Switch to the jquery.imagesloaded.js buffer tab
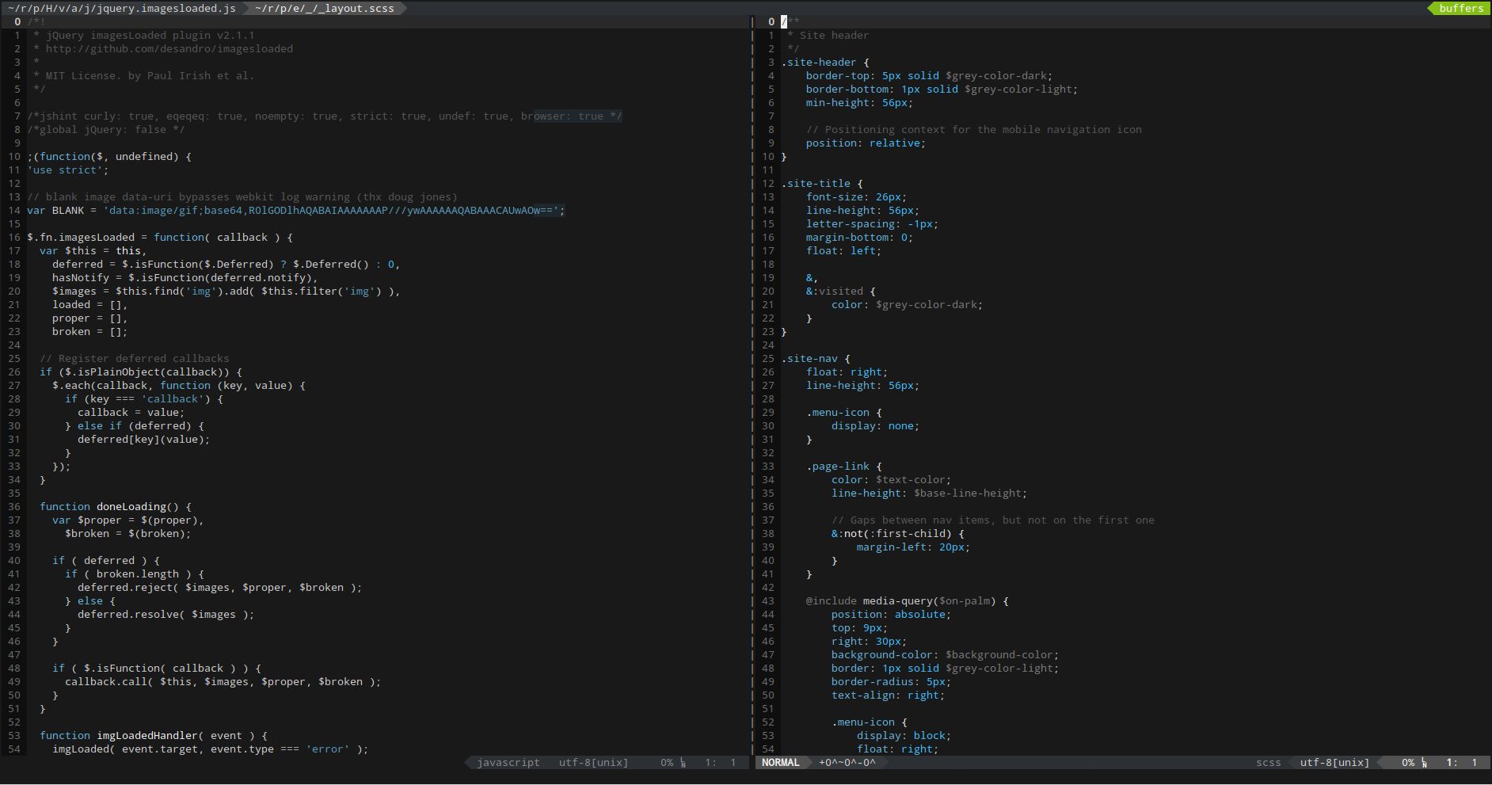The image size is (1492, 785). click(x=122, y=8)
